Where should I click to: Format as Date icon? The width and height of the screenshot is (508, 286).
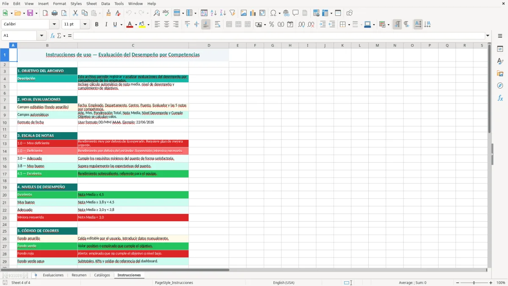pos(290,25)
